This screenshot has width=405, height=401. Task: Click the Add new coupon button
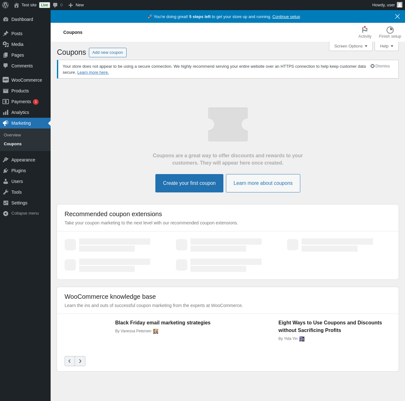tap(108, 53)
